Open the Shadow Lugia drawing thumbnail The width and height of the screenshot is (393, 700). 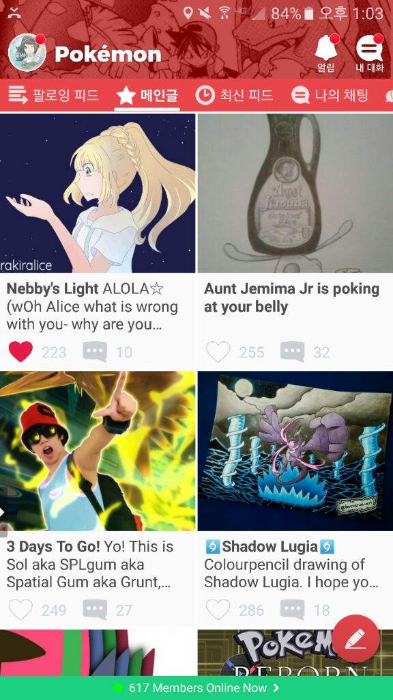pyautogui.click(x=295, y=451)
